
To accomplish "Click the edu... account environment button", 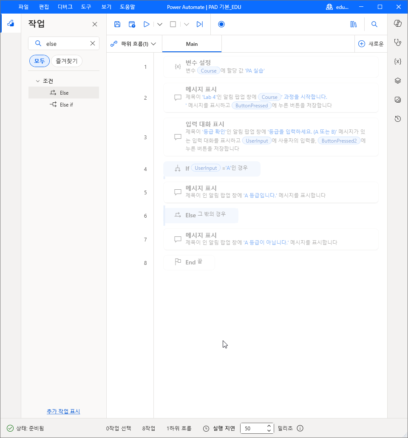I will click(x=337, y=7).
